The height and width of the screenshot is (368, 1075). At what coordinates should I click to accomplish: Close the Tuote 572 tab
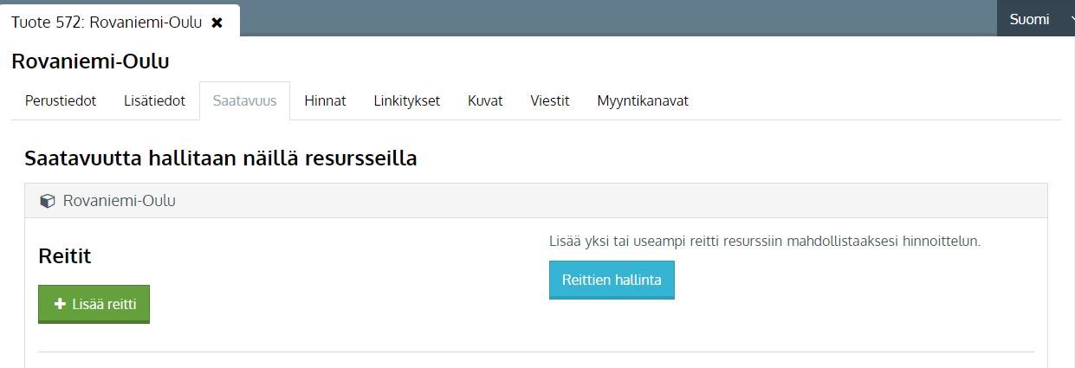(217, 23)
